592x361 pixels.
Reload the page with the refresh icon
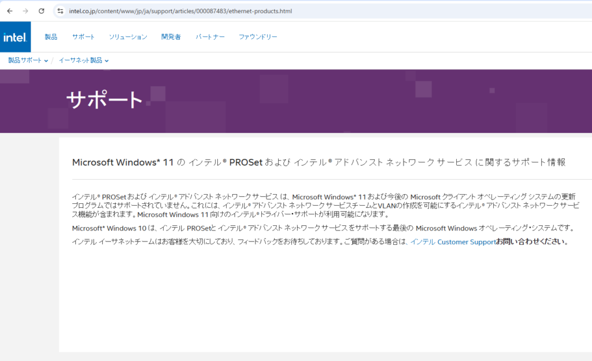tap(42, 11)
